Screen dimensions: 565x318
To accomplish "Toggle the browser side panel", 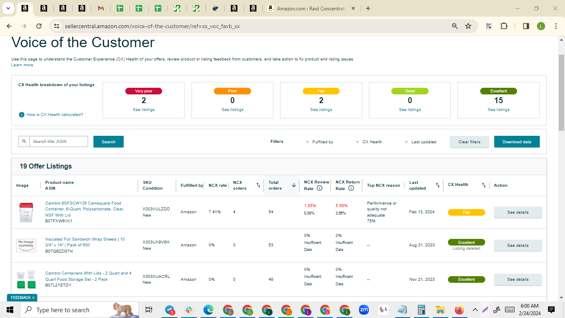I will pos(526,26).
